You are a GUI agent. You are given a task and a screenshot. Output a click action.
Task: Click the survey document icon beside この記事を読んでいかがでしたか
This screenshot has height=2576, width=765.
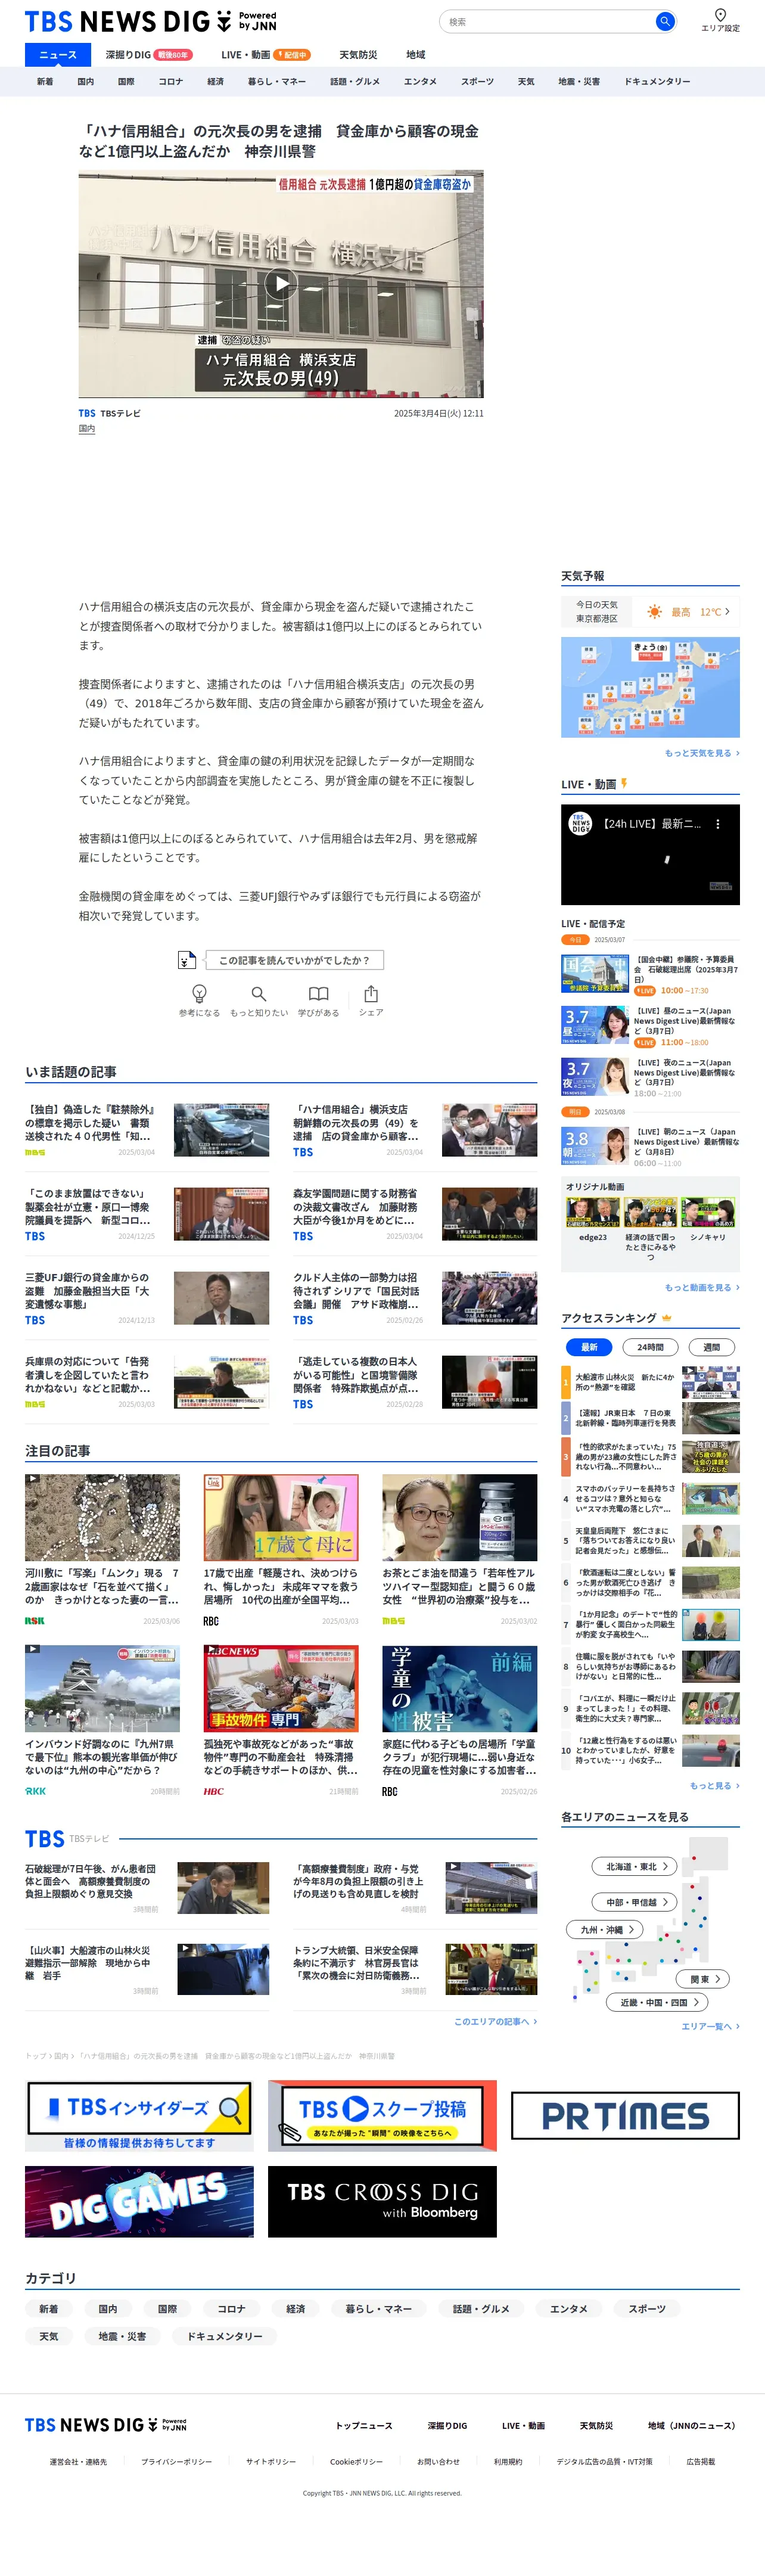coord(186,960)
